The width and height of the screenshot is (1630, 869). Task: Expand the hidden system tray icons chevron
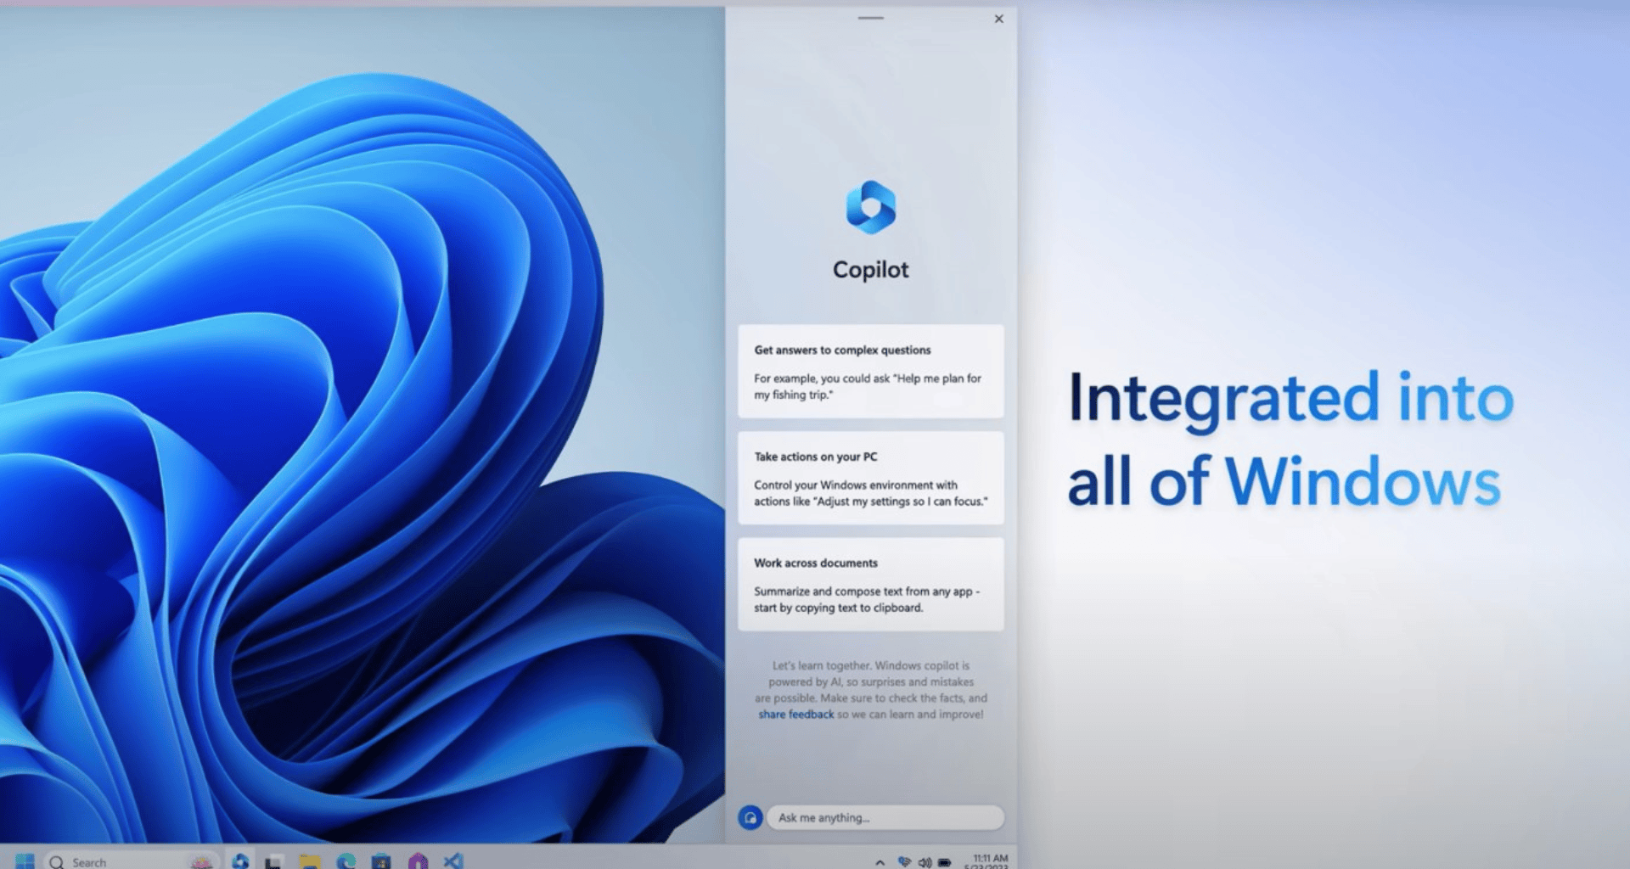pyautogui.click(x=880, y=862)
